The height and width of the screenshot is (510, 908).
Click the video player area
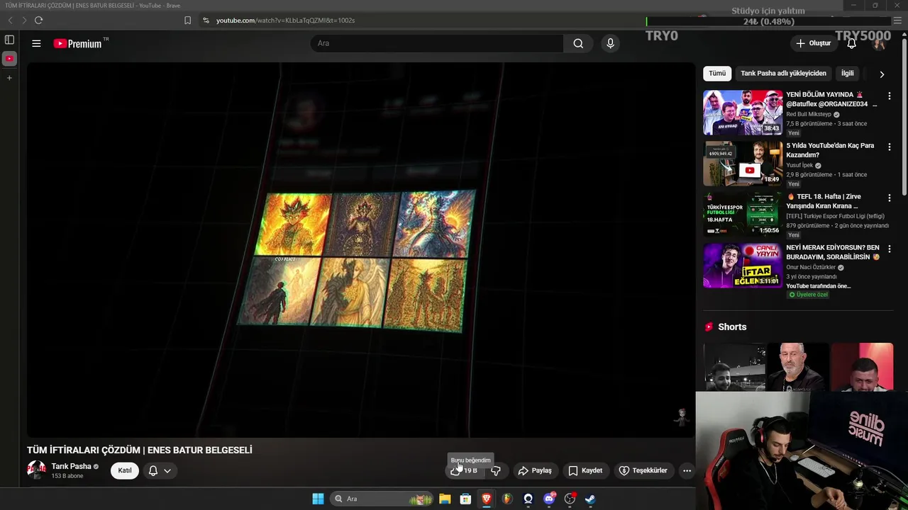coord(361,249)
